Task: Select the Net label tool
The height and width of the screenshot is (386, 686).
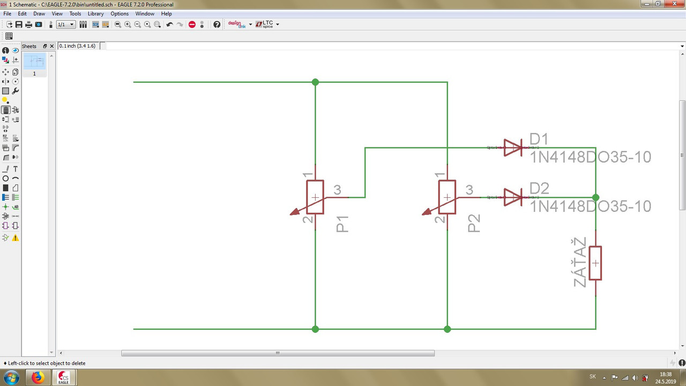Action: (x=16, y=207)
